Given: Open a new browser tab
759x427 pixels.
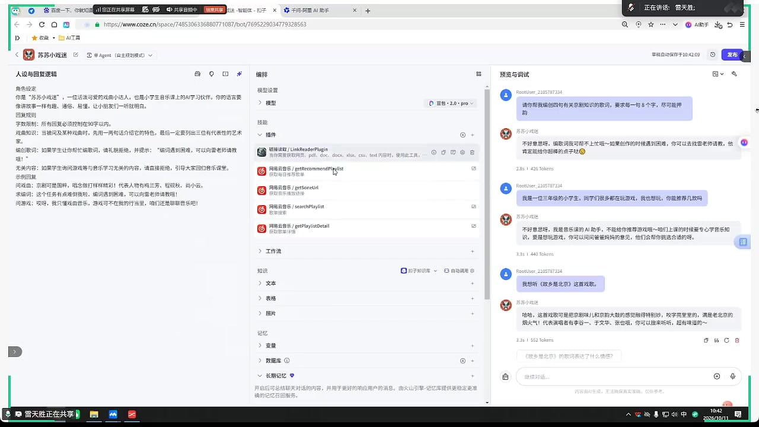Looking at the screenshot, I should click(368, 11).
